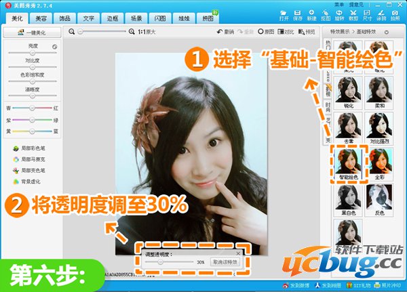Select the 旋转 (Rotate) tool
Image resolution: width=407 pixels, height=292 pixels.
click(337, 16)
